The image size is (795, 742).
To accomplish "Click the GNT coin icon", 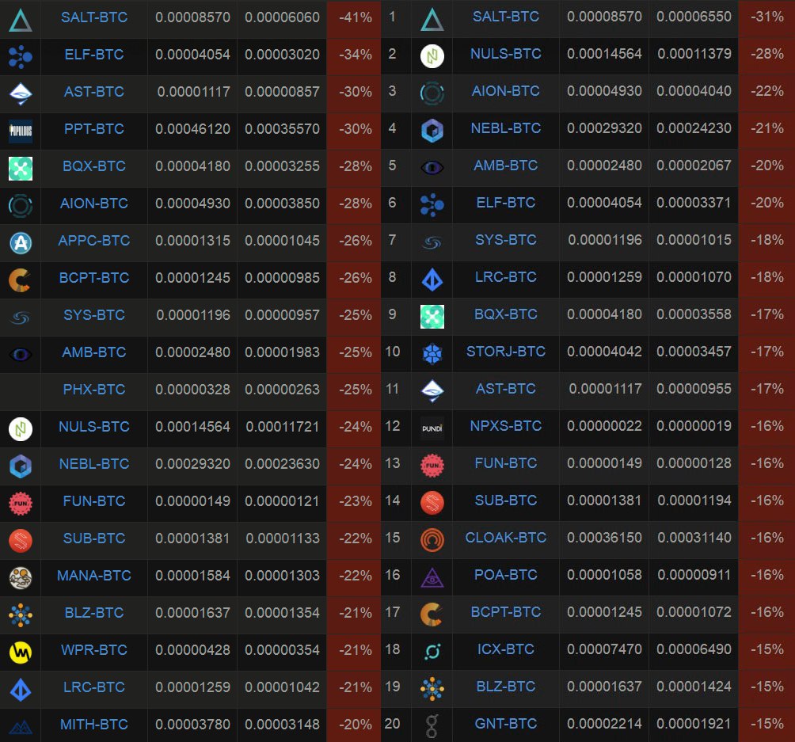I will 432,726.
